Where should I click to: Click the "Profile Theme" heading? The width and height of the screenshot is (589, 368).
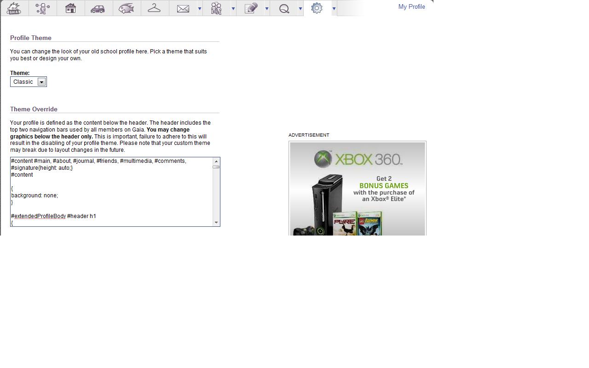tap(31, 38)
